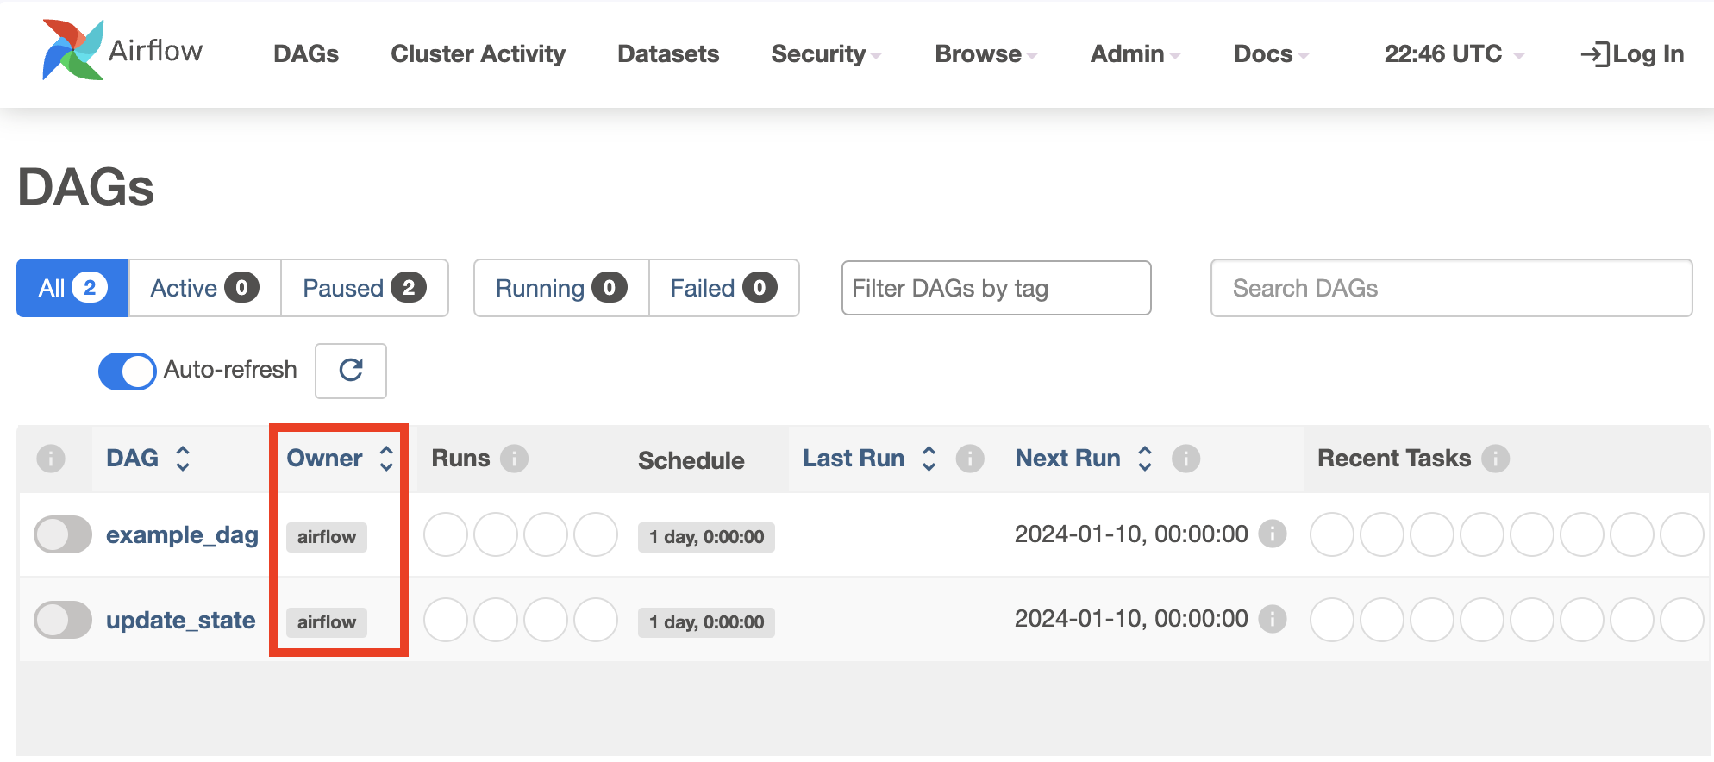This screenshot has width=1714, height=762.
Task: Click the first recent task circle for example_dag
Action: click(x=1332, y=534)
